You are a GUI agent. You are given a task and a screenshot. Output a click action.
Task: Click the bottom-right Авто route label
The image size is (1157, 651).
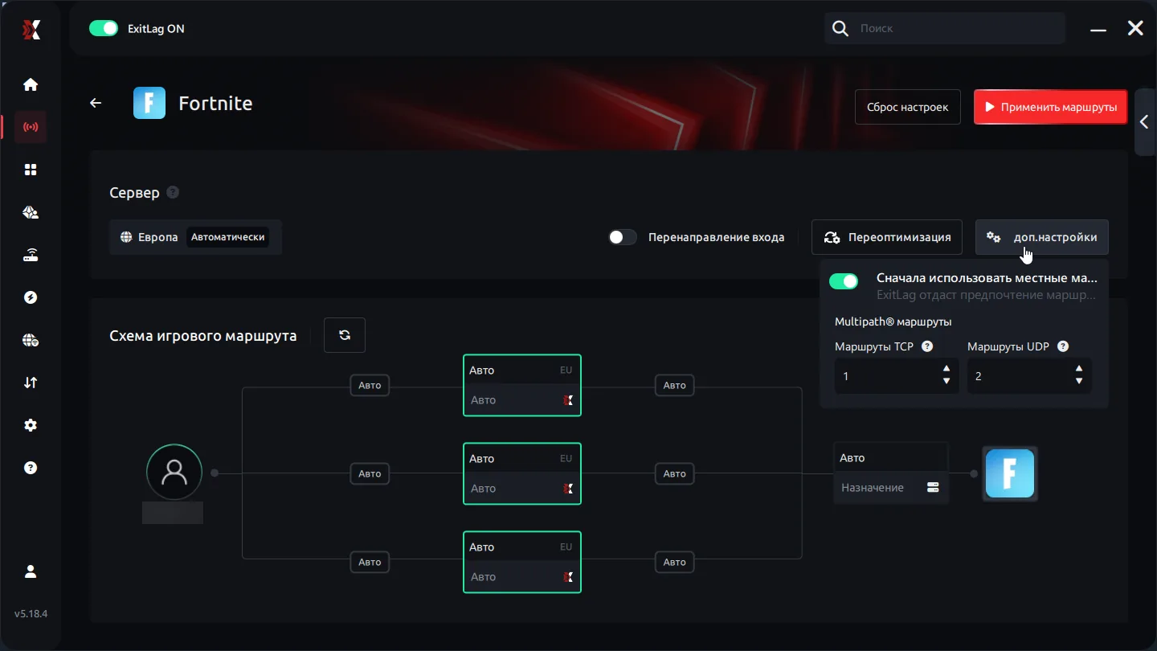675,562
